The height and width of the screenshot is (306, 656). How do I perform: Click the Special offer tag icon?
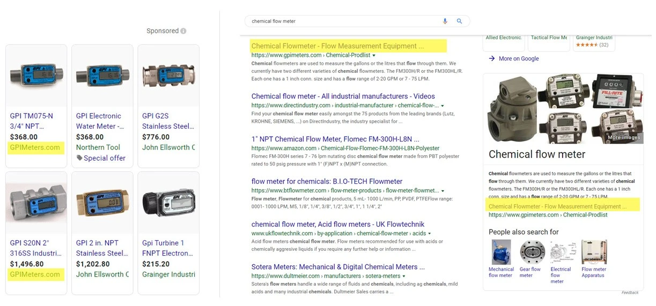[79, 158]
